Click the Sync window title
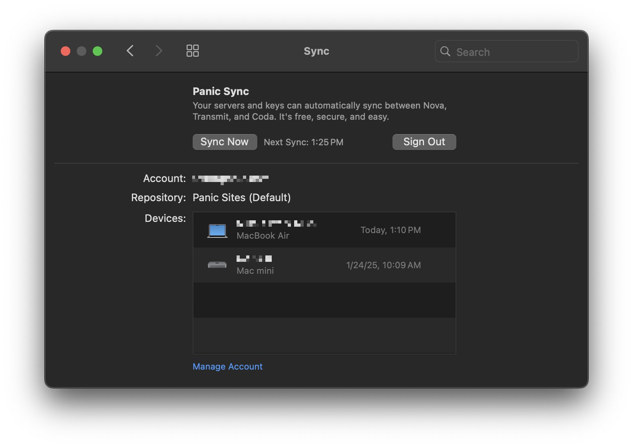 click(316, 51)
